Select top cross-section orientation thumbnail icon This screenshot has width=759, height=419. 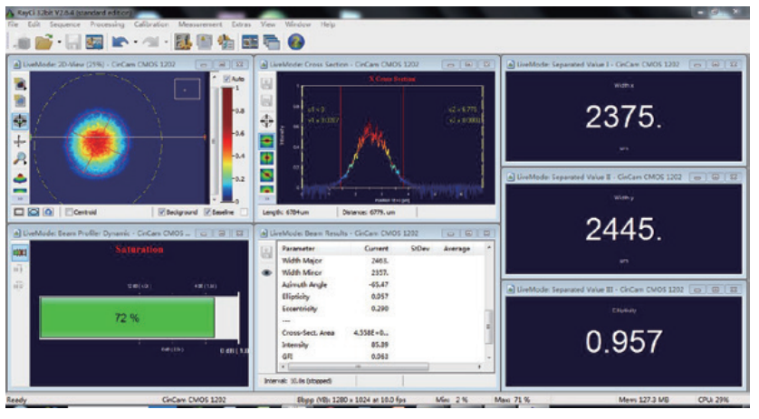(x=267, y=140)
